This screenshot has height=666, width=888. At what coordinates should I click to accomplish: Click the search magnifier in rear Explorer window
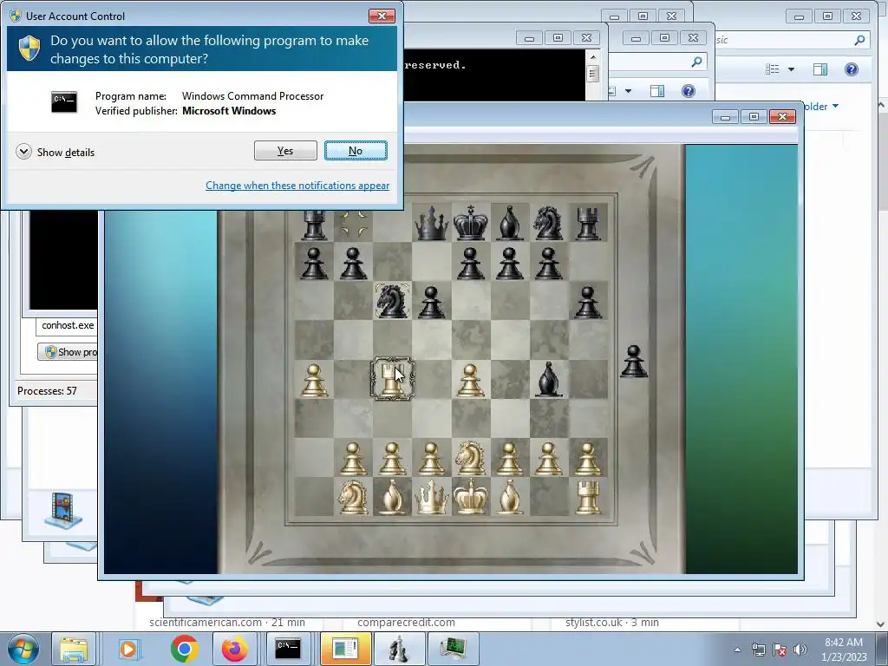pyautogui.click(x=859, y=40)
